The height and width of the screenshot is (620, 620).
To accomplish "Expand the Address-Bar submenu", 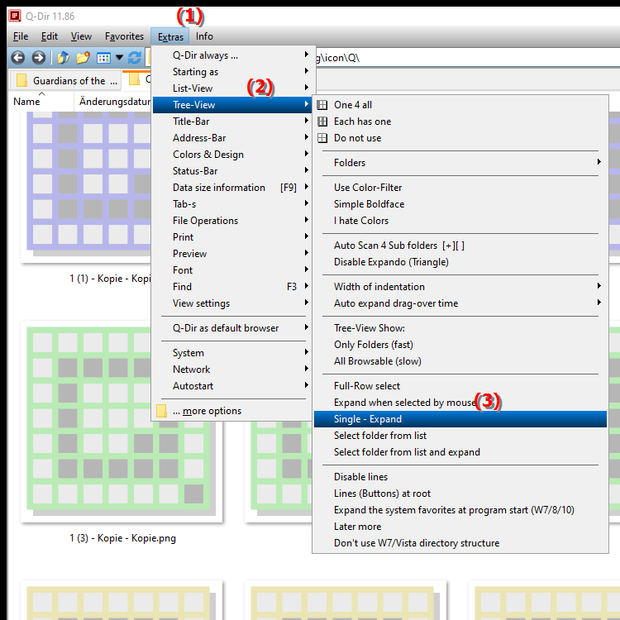I will pyautogui.click(x=232, y=138).
